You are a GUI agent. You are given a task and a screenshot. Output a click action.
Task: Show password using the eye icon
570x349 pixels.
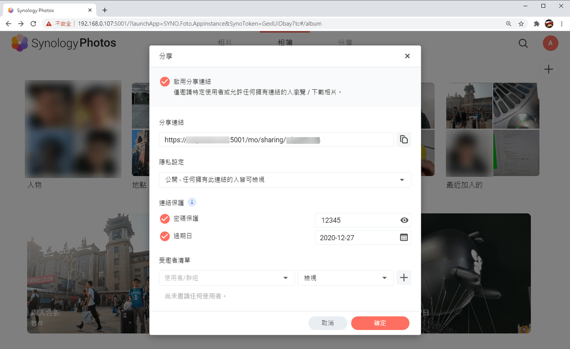(x=404, y=220)
